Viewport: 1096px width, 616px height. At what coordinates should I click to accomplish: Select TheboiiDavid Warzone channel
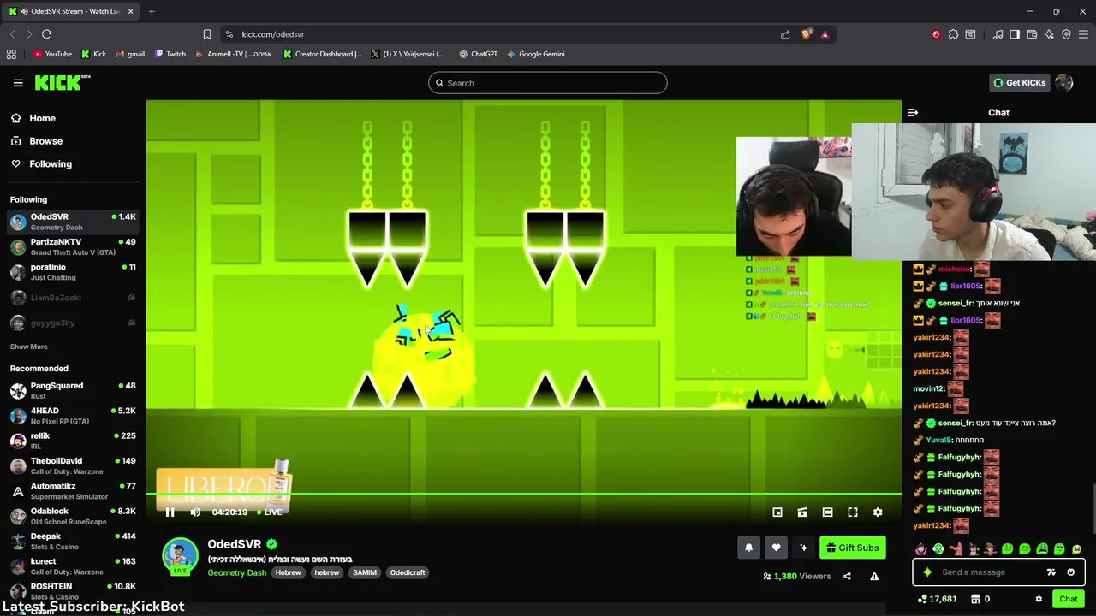(x=73, y=466)
